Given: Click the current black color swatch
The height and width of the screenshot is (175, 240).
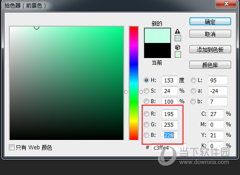Looking at the screenshot, I should pos(157,50).
